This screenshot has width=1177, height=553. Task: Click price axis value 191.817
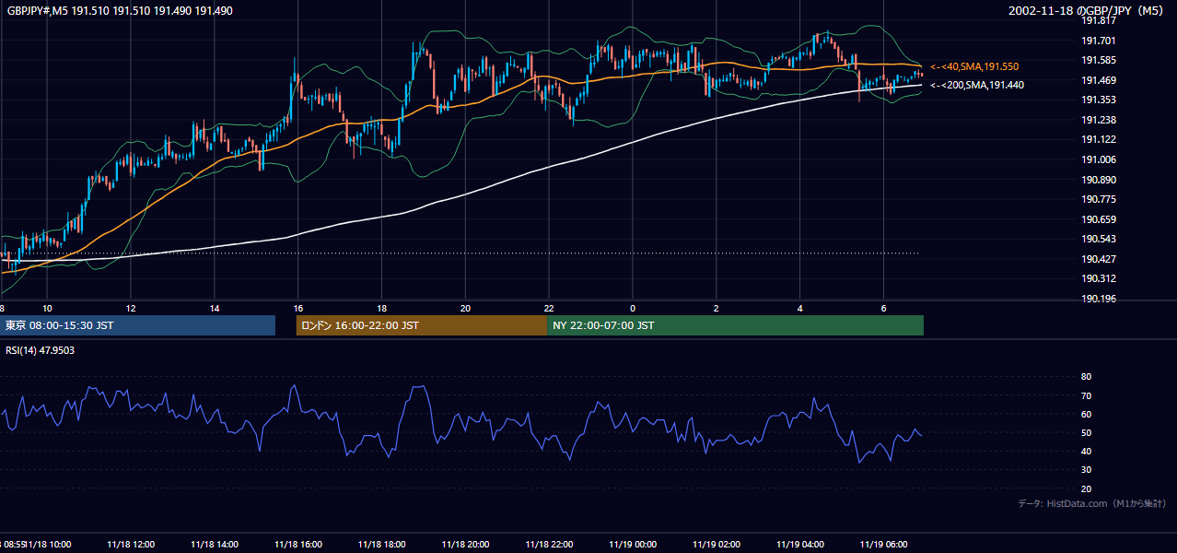click(1098, 20)
